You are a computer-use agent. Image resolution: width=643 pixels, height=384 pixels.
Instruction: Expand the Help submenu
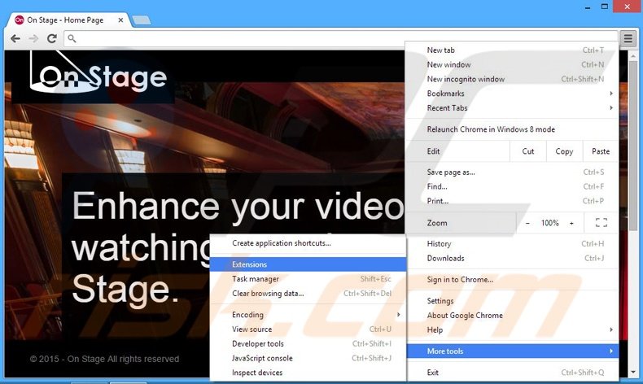click(x=511, y=329)
